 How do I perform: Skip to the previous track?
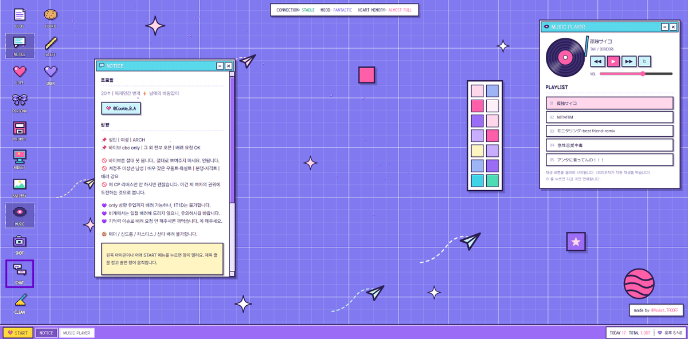[x=597, y=61]
